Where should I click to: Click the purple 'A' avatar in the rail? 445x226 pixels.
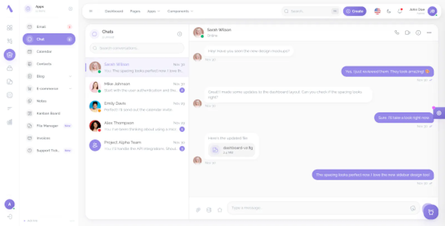point(9,204)
